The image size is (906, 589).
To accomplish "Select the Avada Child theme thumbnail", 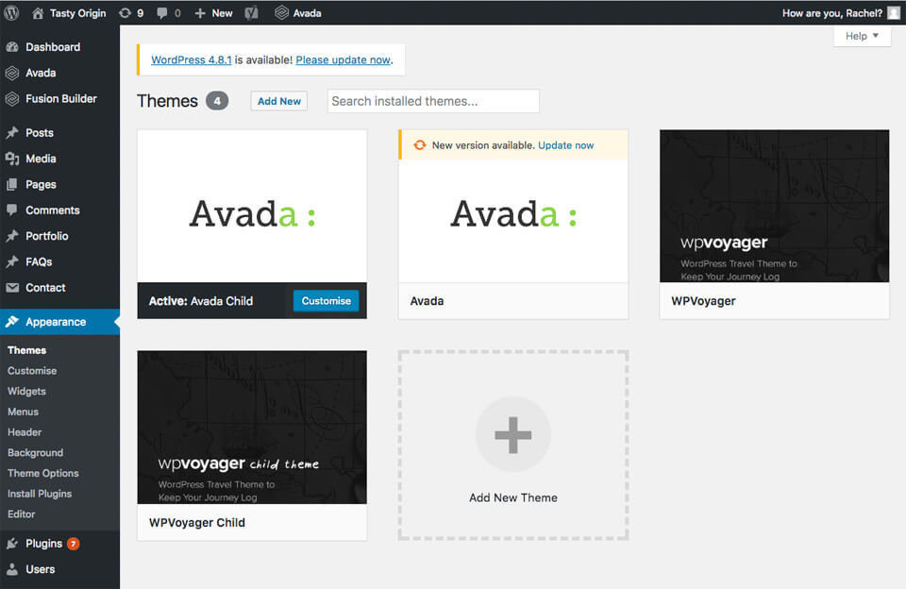I will (252, 207).
